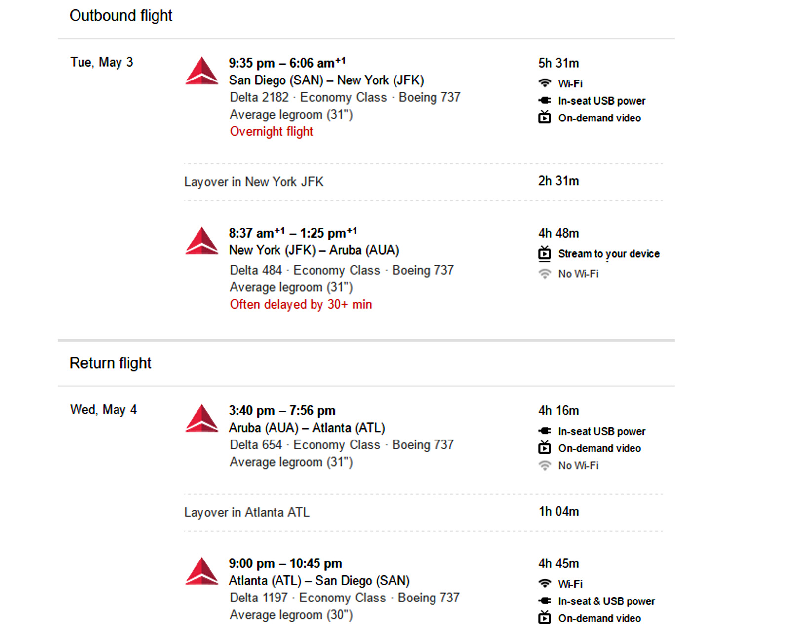
Task: Click the Often delayed by 30+ min notice
Action: (x=301, y=305)
